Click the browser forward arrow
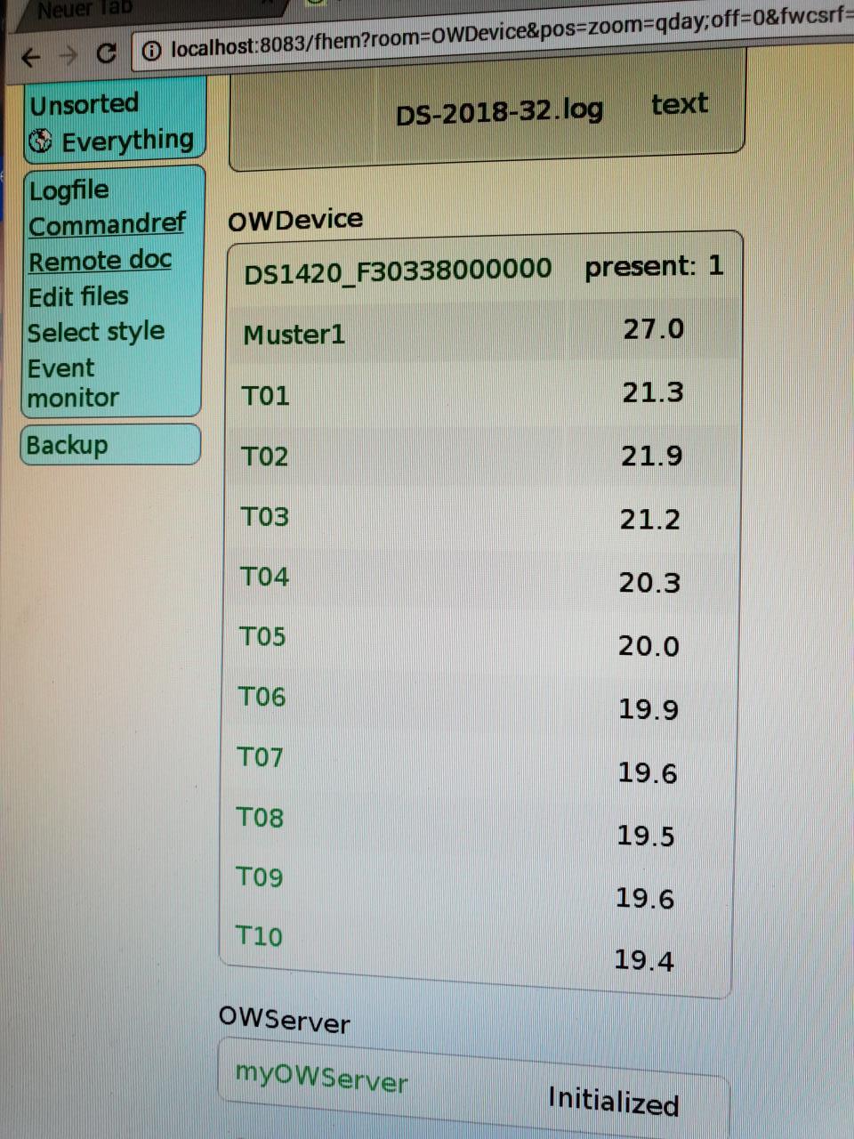The height and width of the screenshot is (1139, 854). [x=68, y=55]
